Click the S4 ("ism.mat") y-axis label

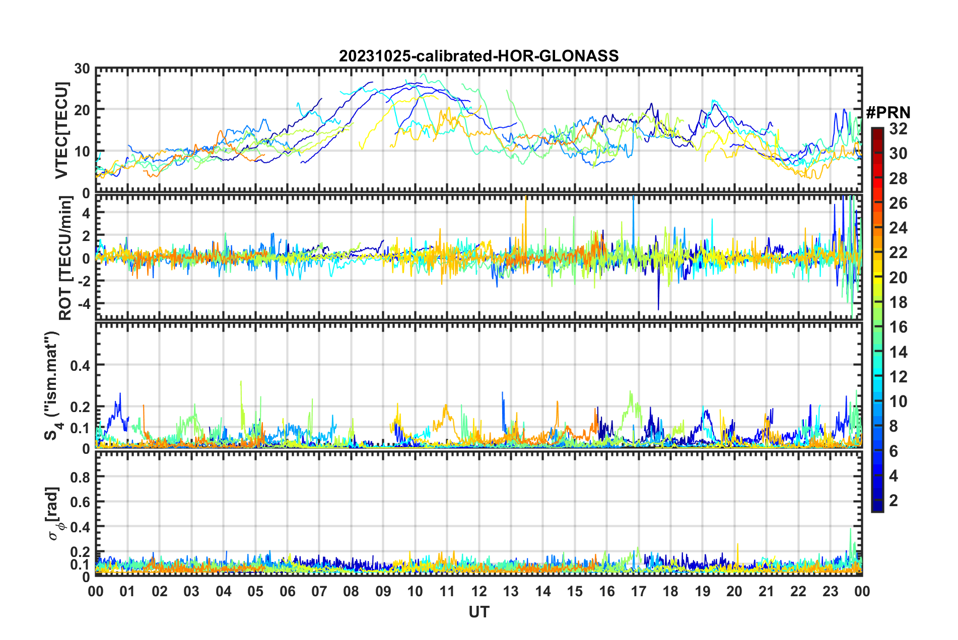52,385
